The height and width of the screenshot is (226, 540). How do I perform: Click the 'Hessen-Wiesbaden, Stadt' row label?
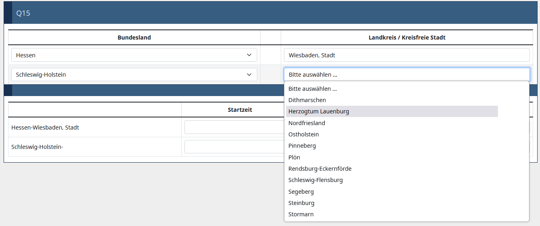pyautogui.click(x=45, y=128)
